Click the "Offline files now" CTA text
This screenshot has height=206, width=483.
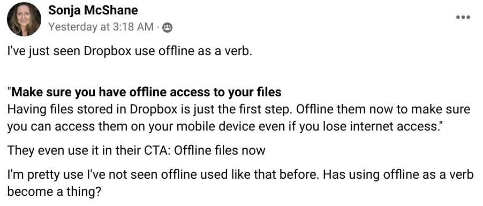click(x=220, y=150)
